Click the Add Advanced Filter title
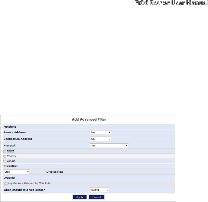208x202 pixels. tap(89, 119)
